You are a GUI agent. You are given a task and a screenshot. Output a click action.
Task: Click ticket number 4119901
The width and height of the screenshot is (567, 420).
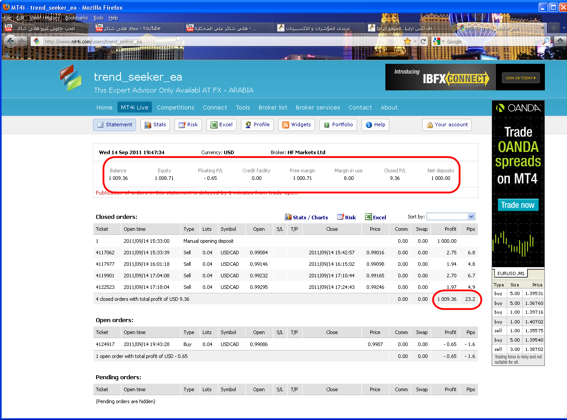tap(105, 276)
